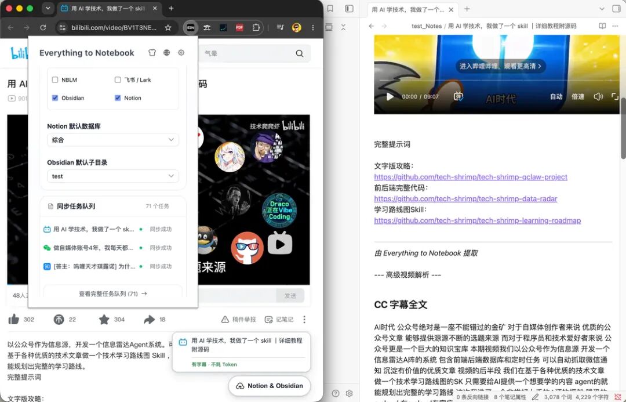Favorite the video with the star icon
Screen dimensions: 626x402
click(x=104, y=319)
